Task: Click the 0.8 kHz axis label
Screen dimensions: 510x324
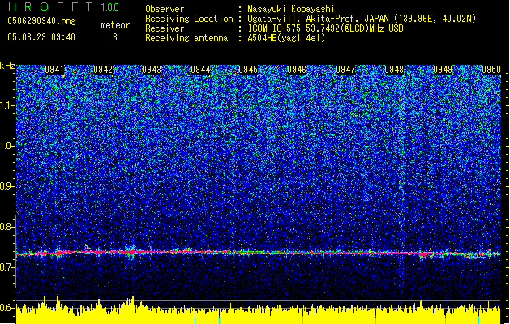Action: (6, 227)
